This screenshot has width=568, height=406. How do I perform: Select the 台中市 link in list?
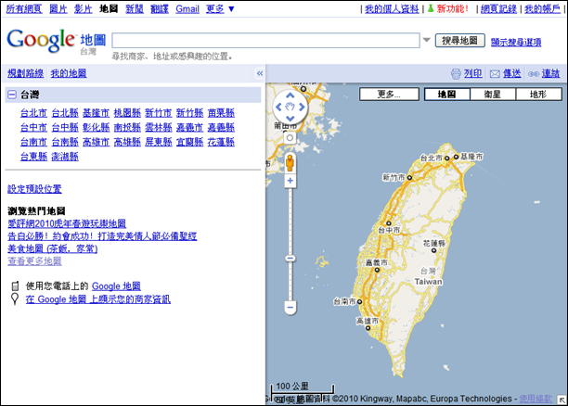click(33, 127)
